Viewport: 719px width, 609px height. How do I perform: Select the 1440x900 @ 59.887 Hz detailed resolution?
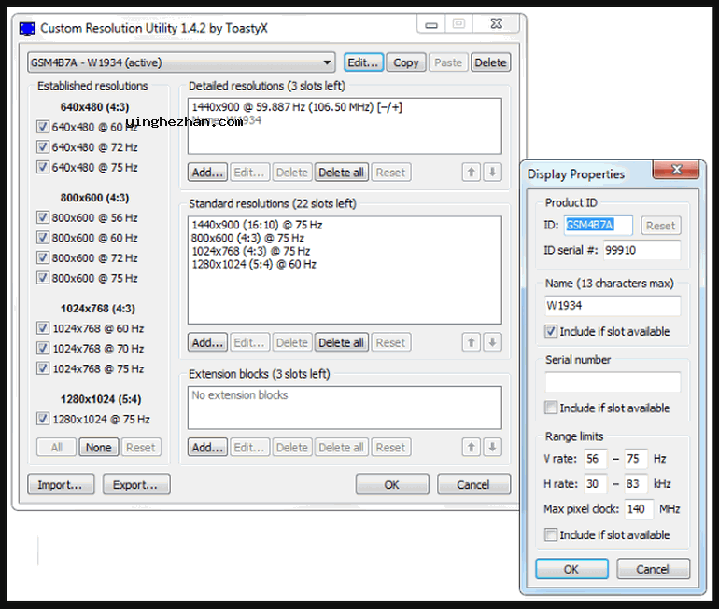(296, 107)
